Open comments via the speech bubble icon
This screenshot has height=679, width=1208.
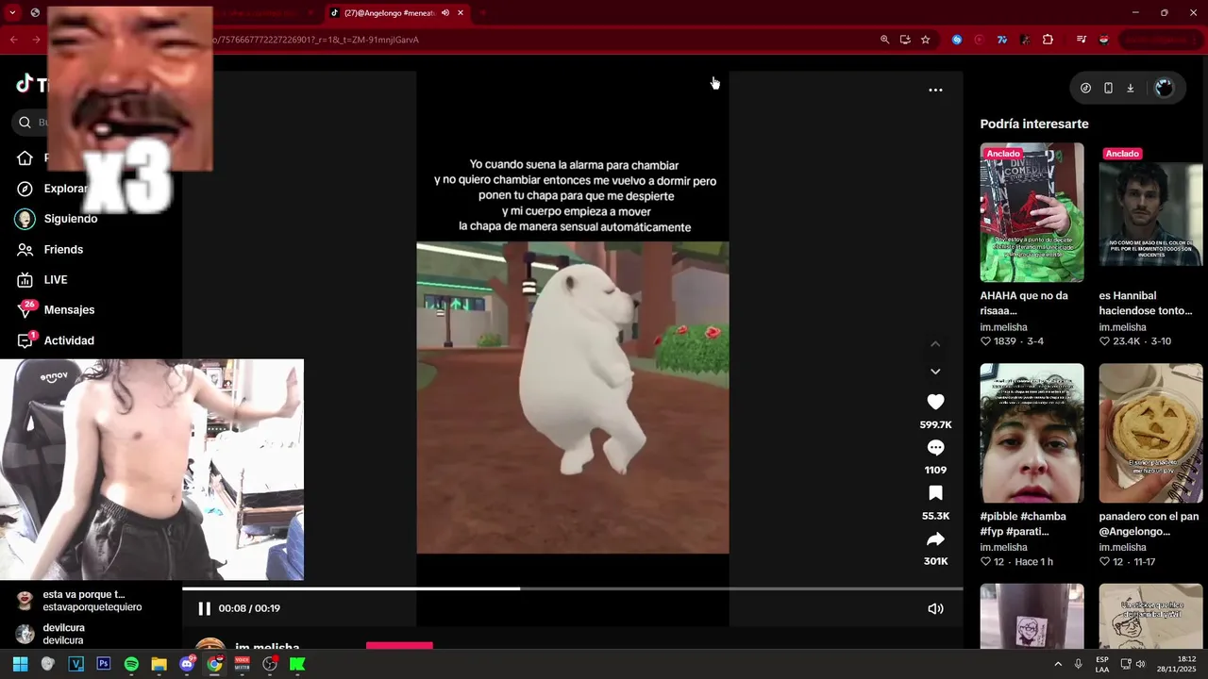tap(935, 448)
